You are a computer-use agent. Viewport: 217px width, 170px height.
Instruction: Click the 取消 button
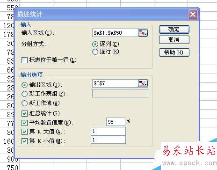pos(174,40)
